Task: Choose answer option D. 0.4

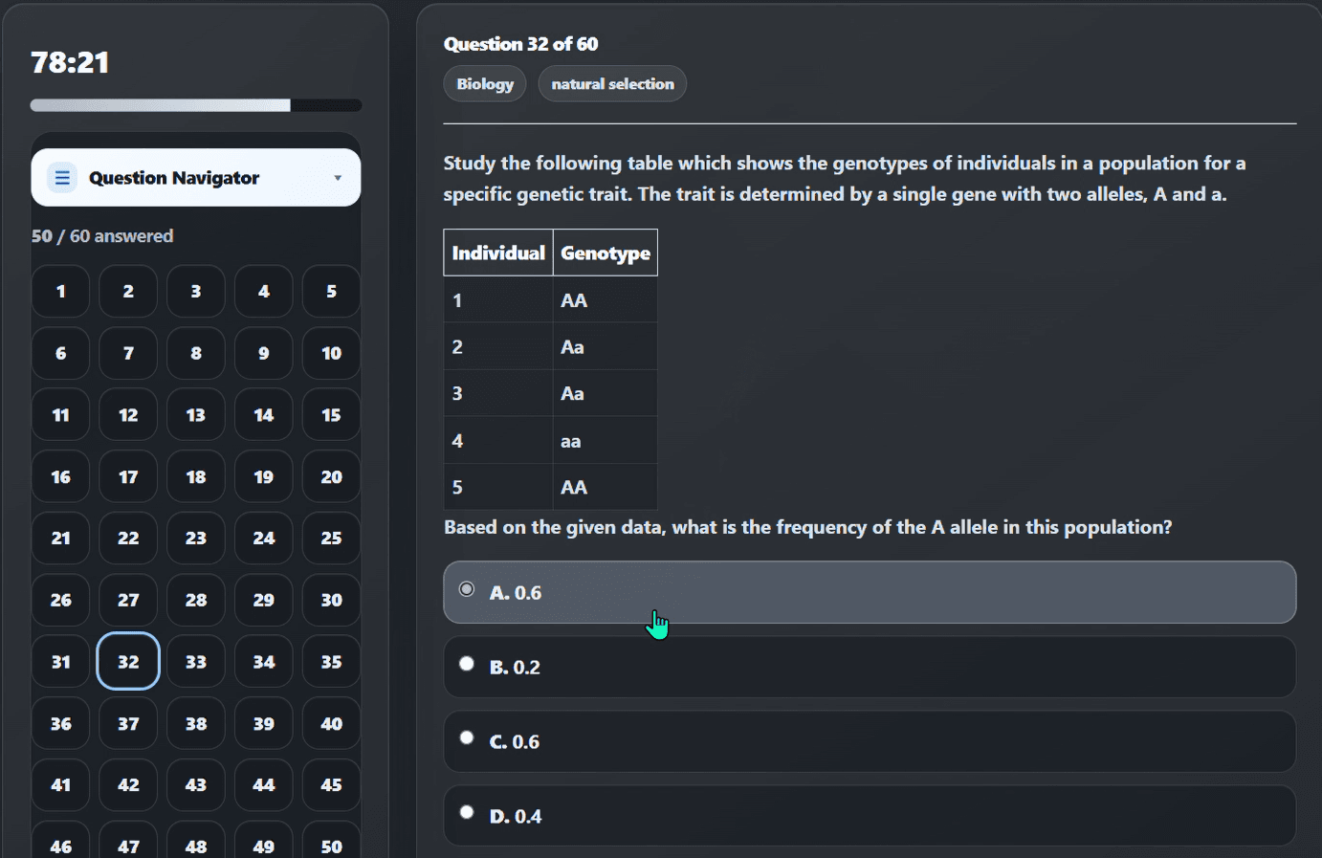Action: point(870,816)
